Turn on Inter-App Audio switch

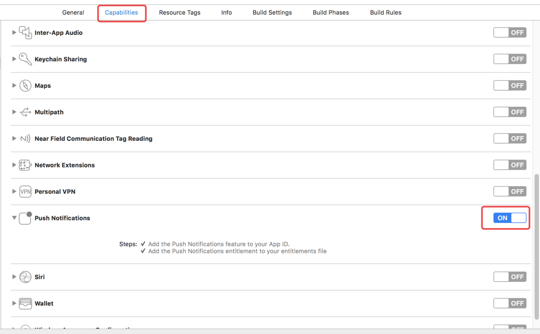510,33
